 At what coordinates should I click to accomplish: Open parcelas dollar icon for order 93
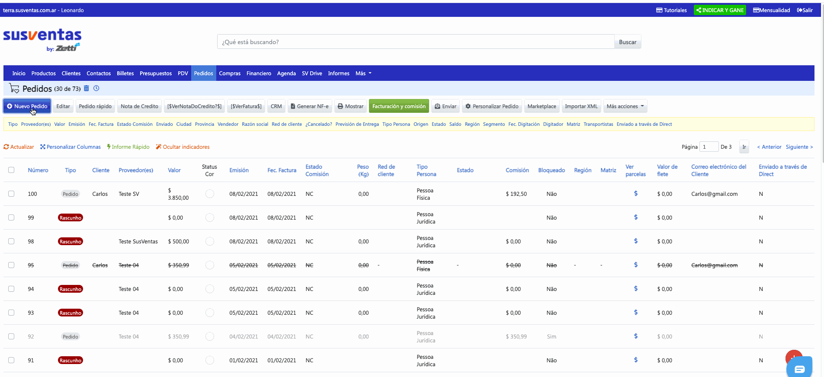[635, 313]
